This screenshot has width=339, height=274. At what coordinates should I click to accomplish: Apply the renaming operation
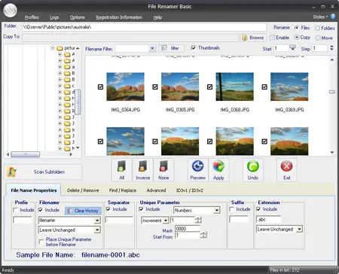(x=218, y=170)
